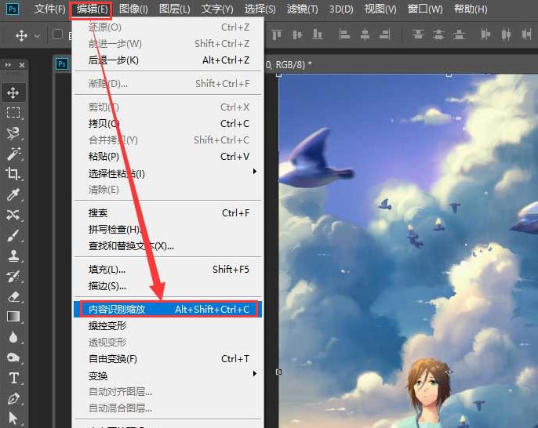The height and width of the screenshot is (428, 538).
Task: Select the Clone Stamp tool
Action: tap(13, 256)
